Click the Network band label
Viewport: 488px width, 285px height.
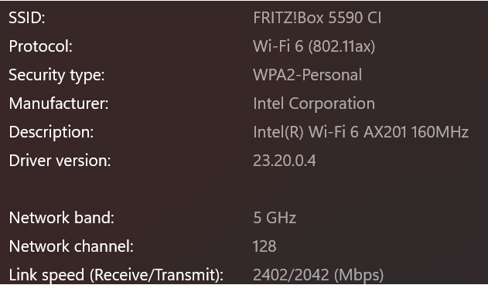tap(62, 218)
